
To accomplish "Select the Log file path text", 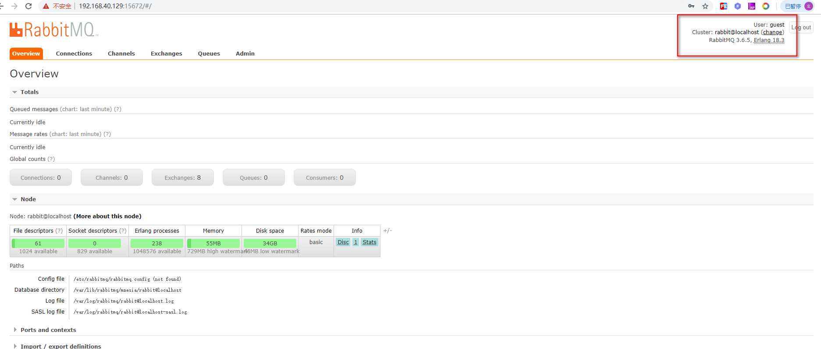I will [124, 301].
